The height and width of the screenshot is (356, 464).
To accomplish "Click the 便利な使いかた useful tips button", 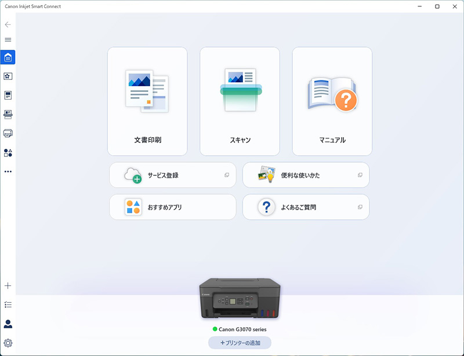I will [x=306, y=175].
